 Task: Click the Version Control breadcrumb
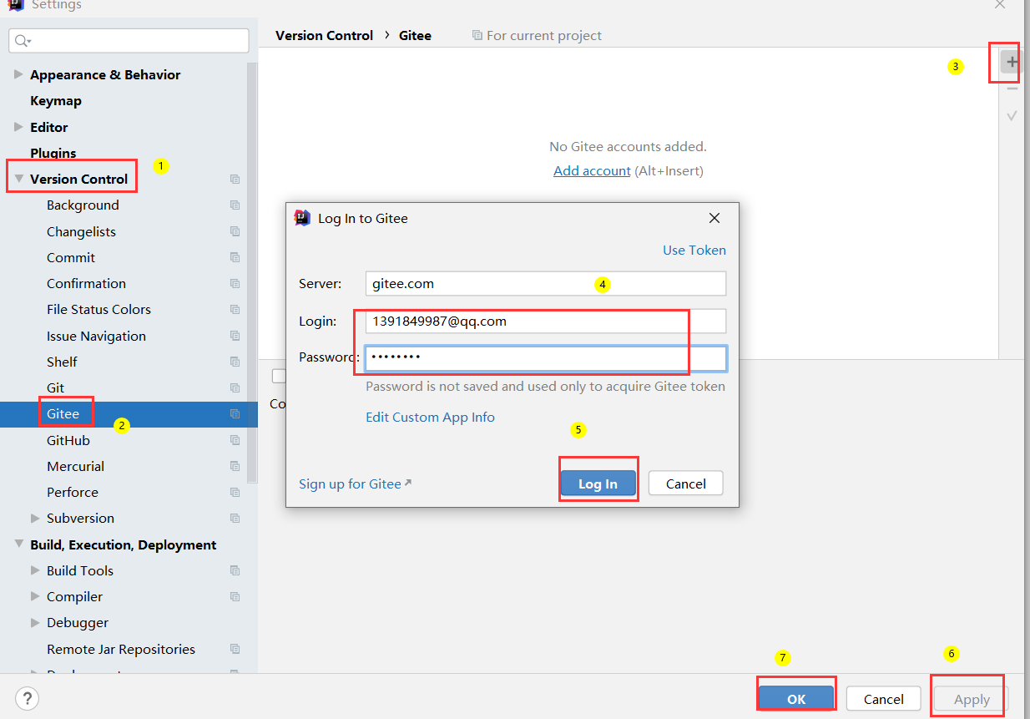324,35
